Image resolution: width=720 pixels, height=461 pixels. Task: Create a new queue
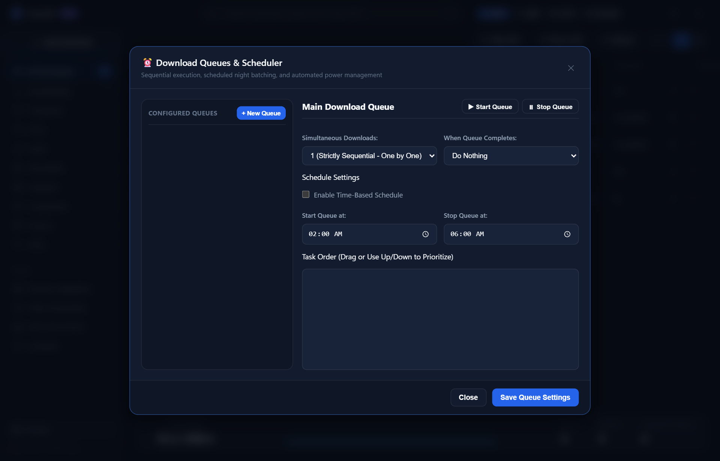coord(261,113)
